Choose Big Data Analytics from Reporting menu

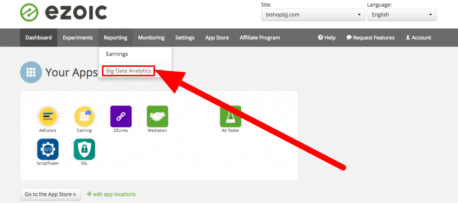click(x=128, y=71)
